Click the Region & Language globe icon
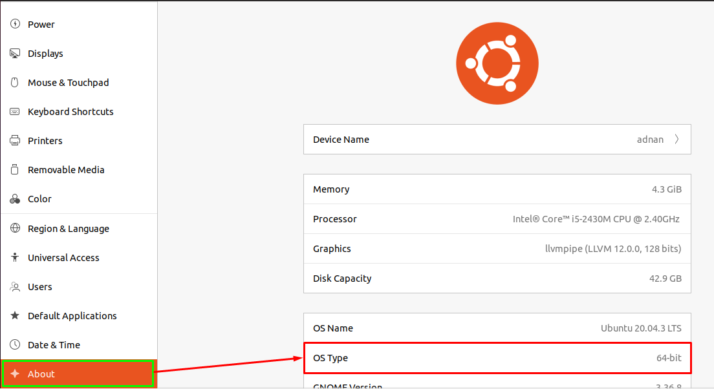The image size is (714, 389). (x=15, y=228)
